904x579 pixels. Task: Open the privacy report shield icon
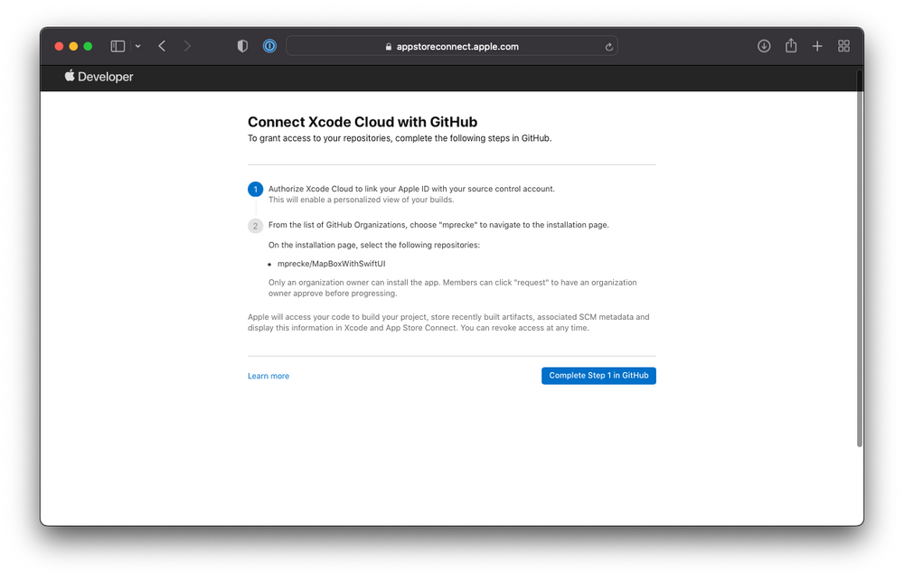click(x=242, y=46)
